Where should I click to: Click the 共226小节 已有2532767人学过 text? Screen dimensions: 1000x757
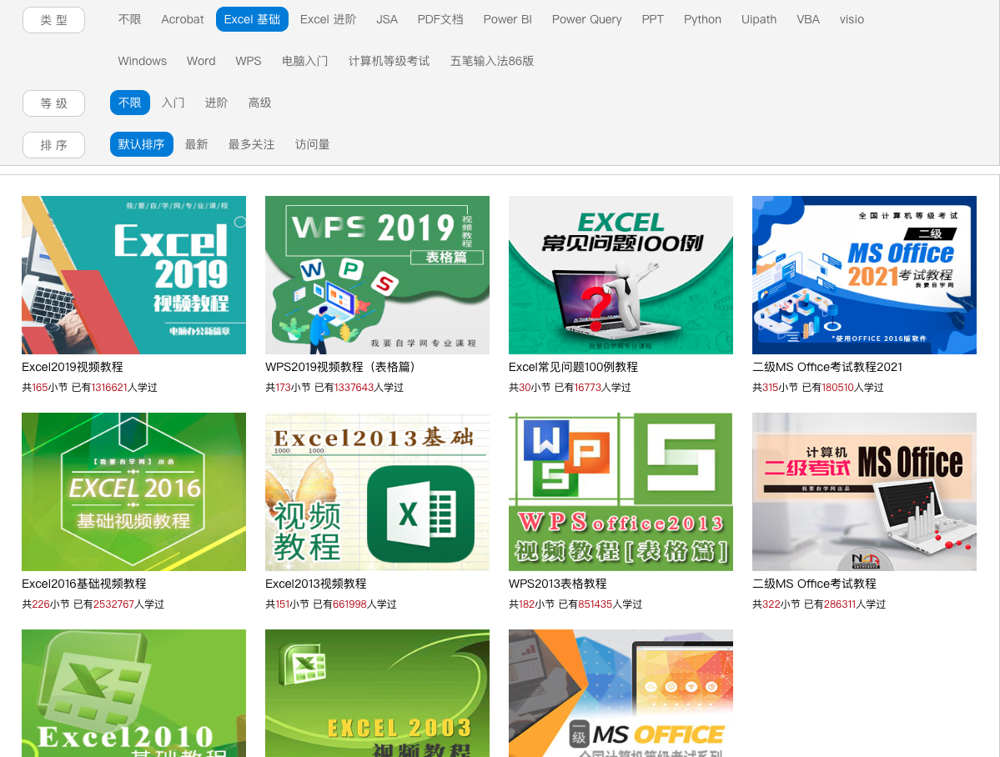(x=93, y=604)
